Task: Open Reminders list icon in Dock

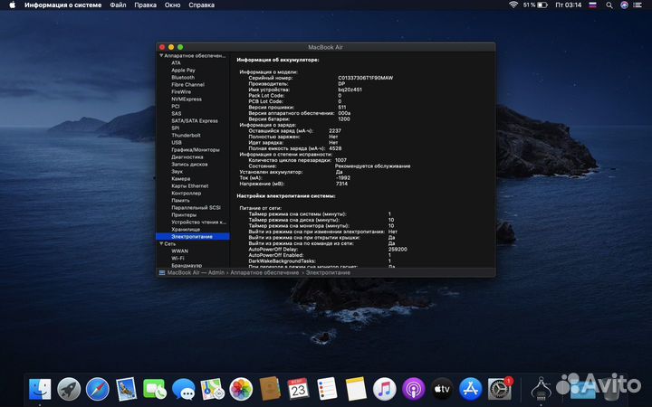Action: (x=327, y=389)
